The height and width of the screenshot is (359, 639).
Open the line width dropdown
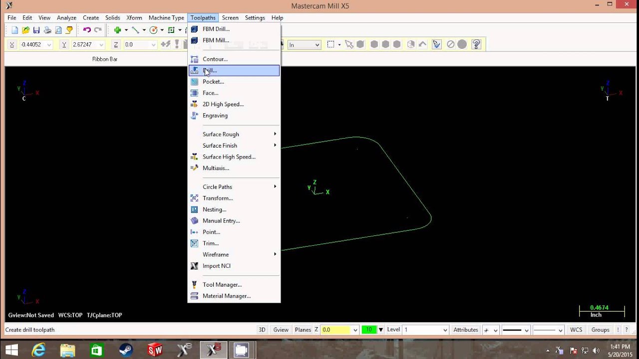(560, 330)
